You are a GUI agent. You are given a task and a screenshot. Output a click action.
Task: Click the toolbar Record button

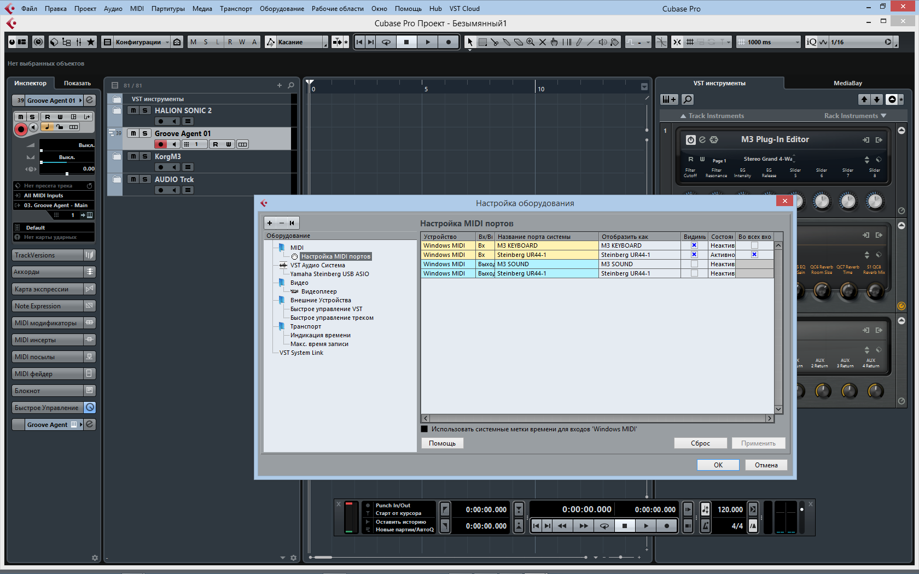(449, 42)
